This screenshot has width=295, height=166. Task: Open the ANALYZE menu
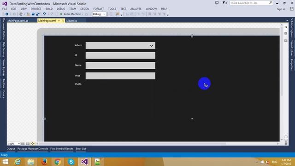(136, 9)
